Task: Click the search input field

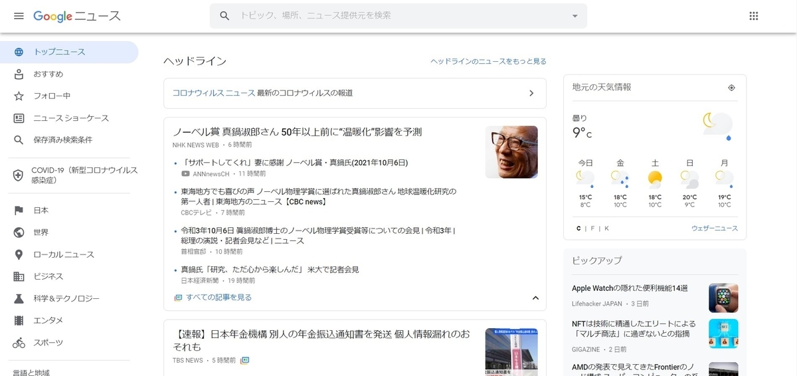Action: 398,16
